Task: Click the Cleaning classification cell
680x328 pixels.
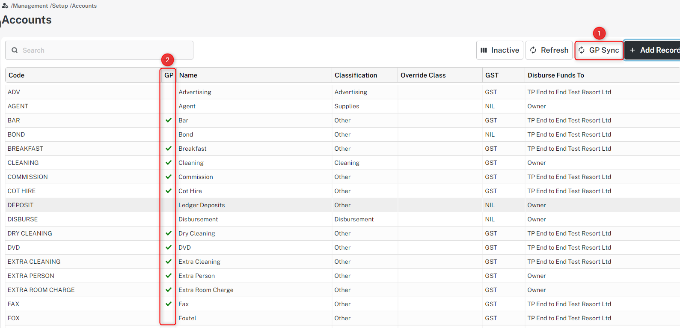Action: [347, 163]
